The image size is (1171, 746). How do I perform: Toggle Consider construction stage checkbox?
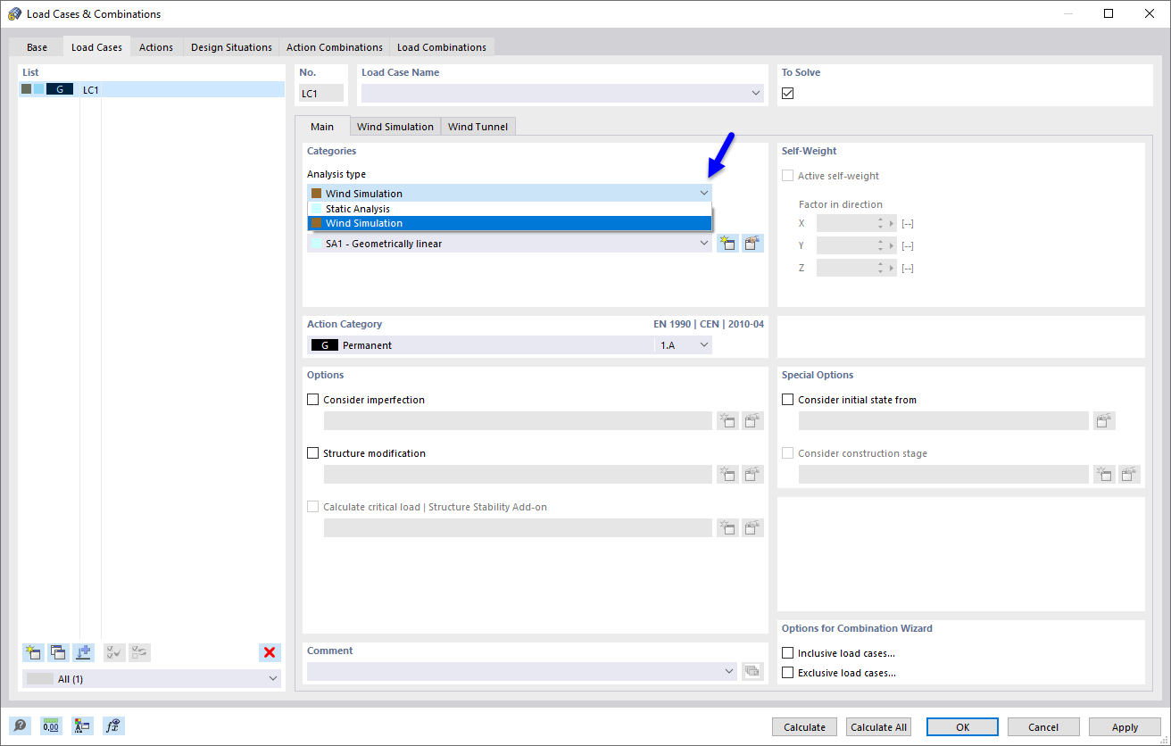(x=787, y=453)
